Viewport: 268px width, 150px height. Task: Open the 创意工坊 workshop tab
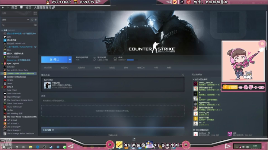tap(141, 68)
